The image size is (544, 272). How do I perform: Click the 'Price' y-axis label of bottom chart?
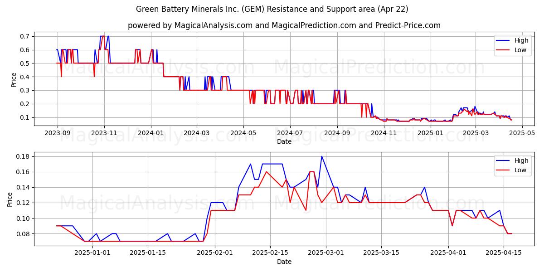(10, 199)
